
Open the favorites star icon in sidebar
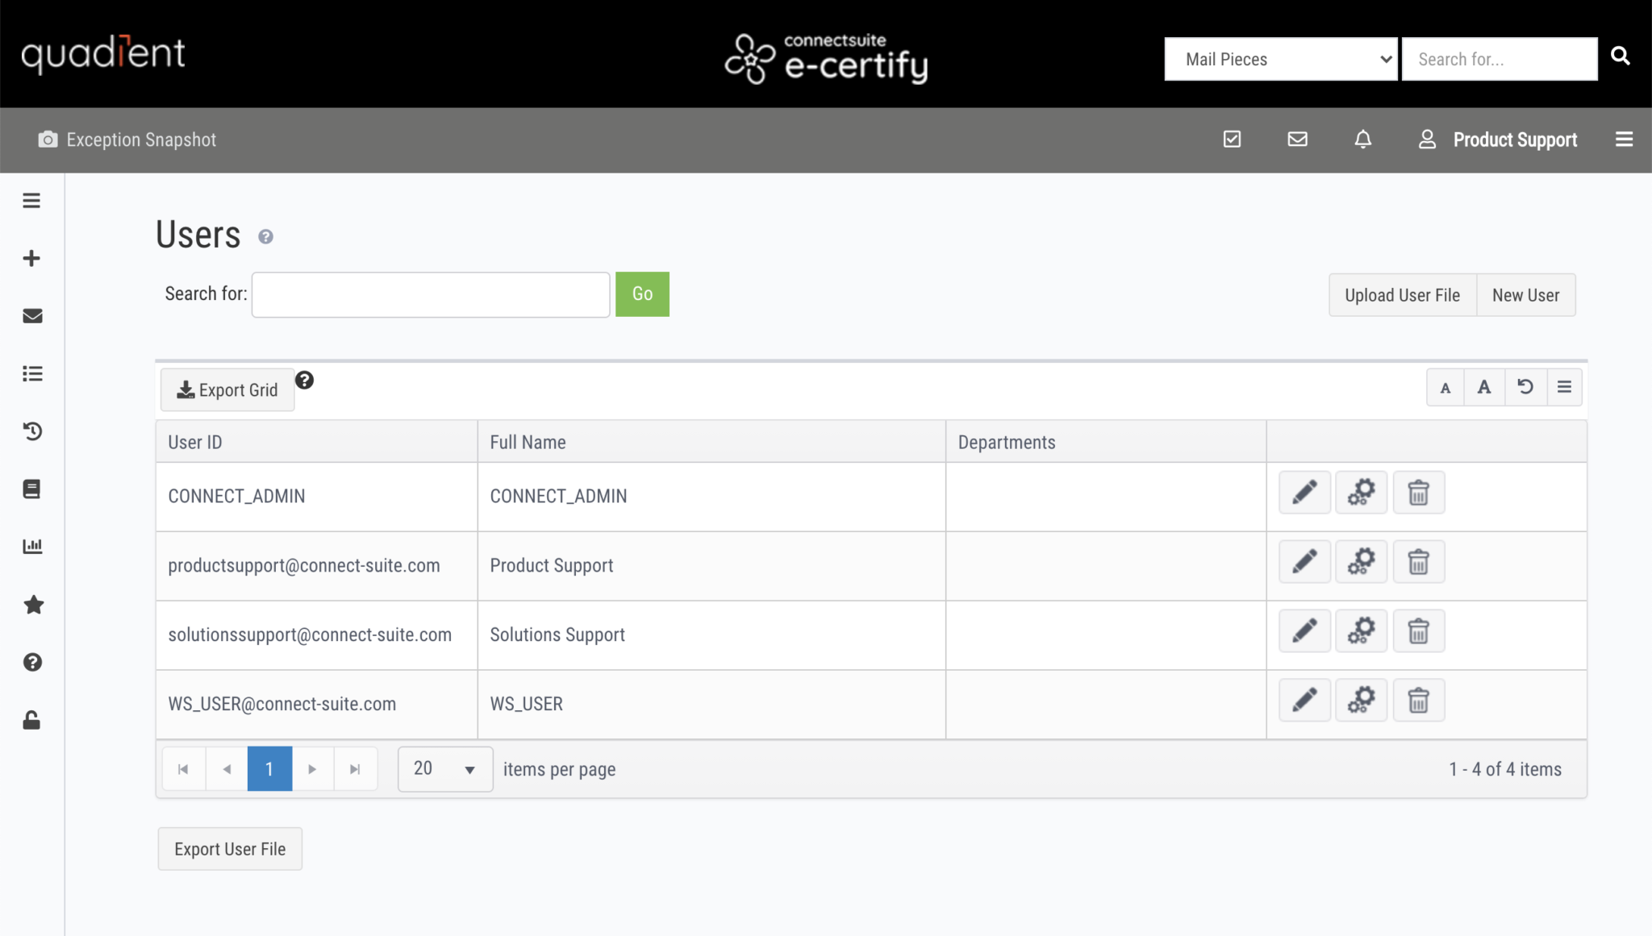pos(32,605)
